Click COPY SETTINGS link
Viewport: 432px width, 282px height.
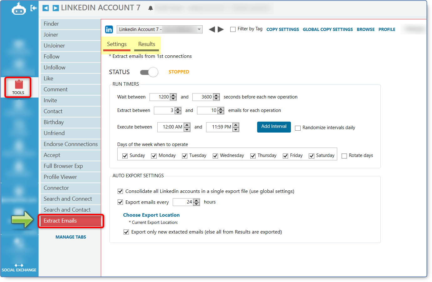click(x=283, y=30)
